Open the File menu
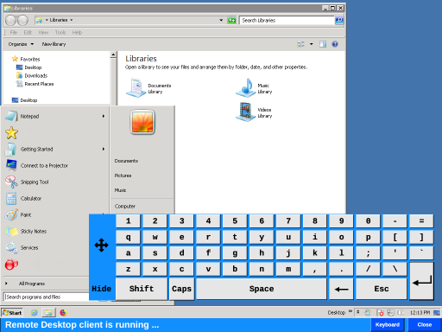This screenshot has width=442, height=332. point(14,32)
